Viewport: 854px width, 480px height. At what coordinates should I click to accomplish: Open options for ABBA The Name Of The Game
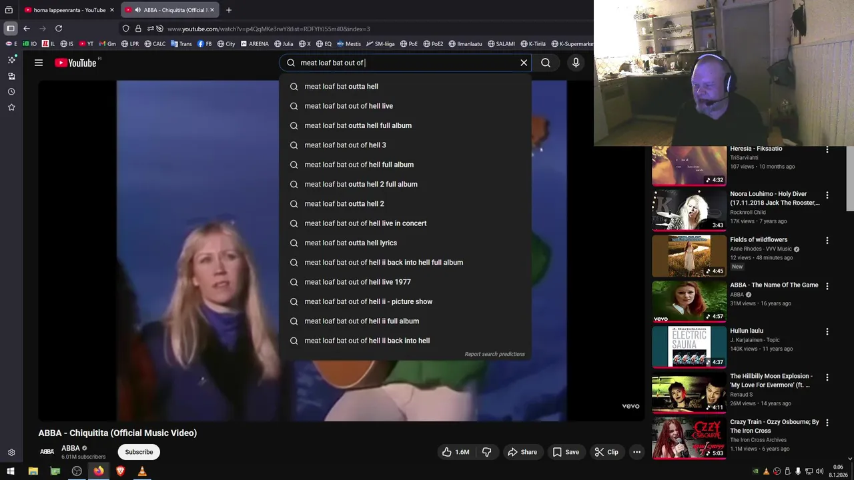[x=827, y=285]
